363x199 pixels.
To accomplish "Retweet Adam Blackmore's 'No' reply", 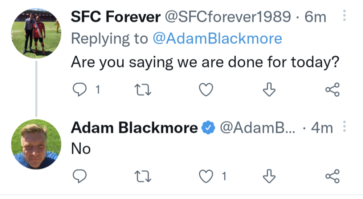I will click(142, 176).
